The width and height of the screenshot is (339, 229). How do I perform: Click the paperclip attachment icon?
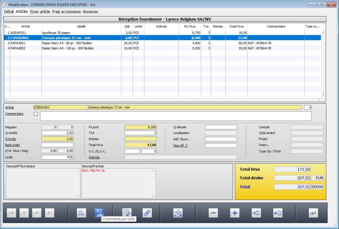pyautogui.click(x=147, y=213)
